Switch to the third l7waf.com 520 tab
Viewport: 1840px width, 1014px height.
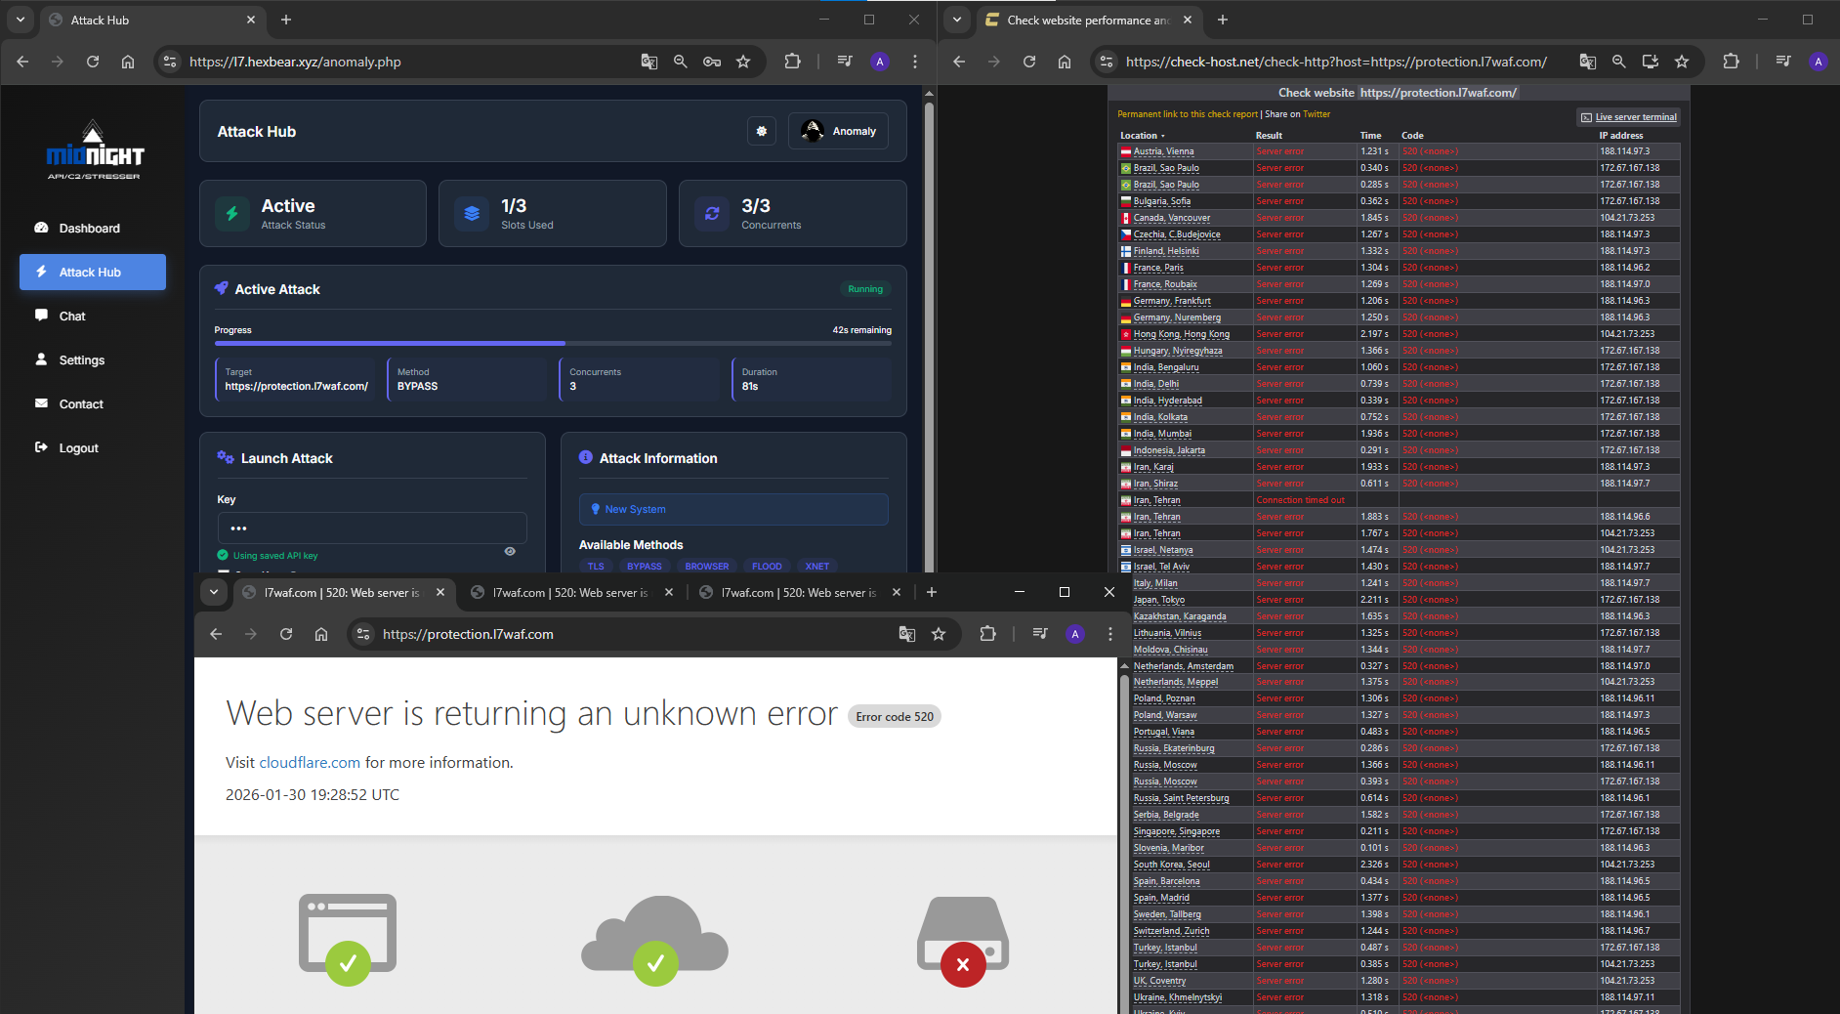click(x=799, y=592)
